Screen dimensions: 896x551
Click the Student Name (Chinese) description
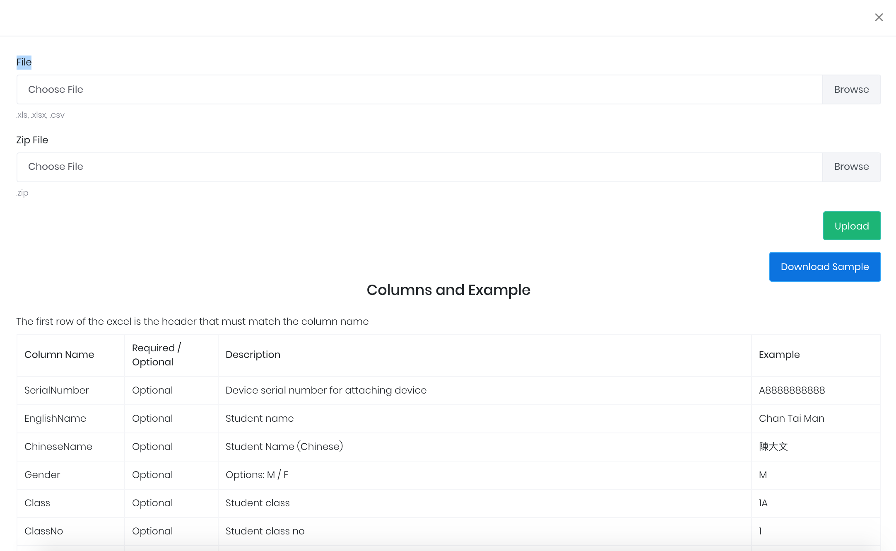coord(284,447)
